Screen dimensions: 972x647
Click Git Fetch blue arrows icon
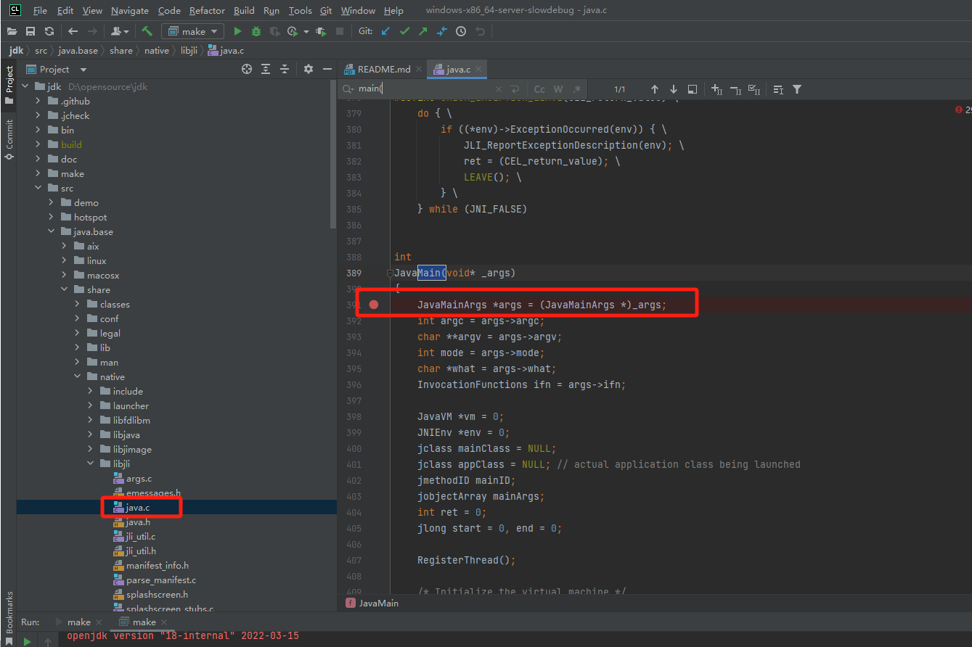[442, 31]
